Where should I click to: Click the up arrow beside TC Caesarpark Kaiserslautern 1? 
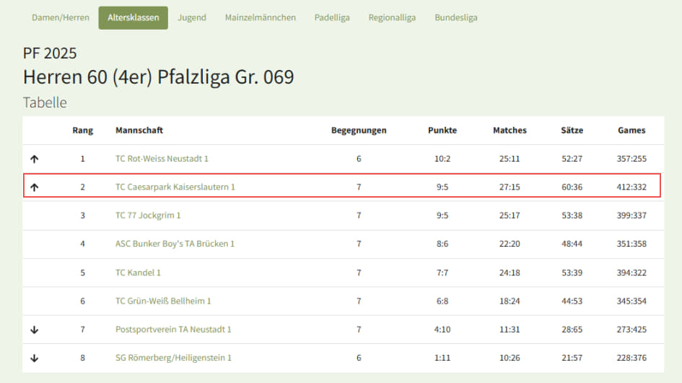pyautogui.click(x=35, y=188)
